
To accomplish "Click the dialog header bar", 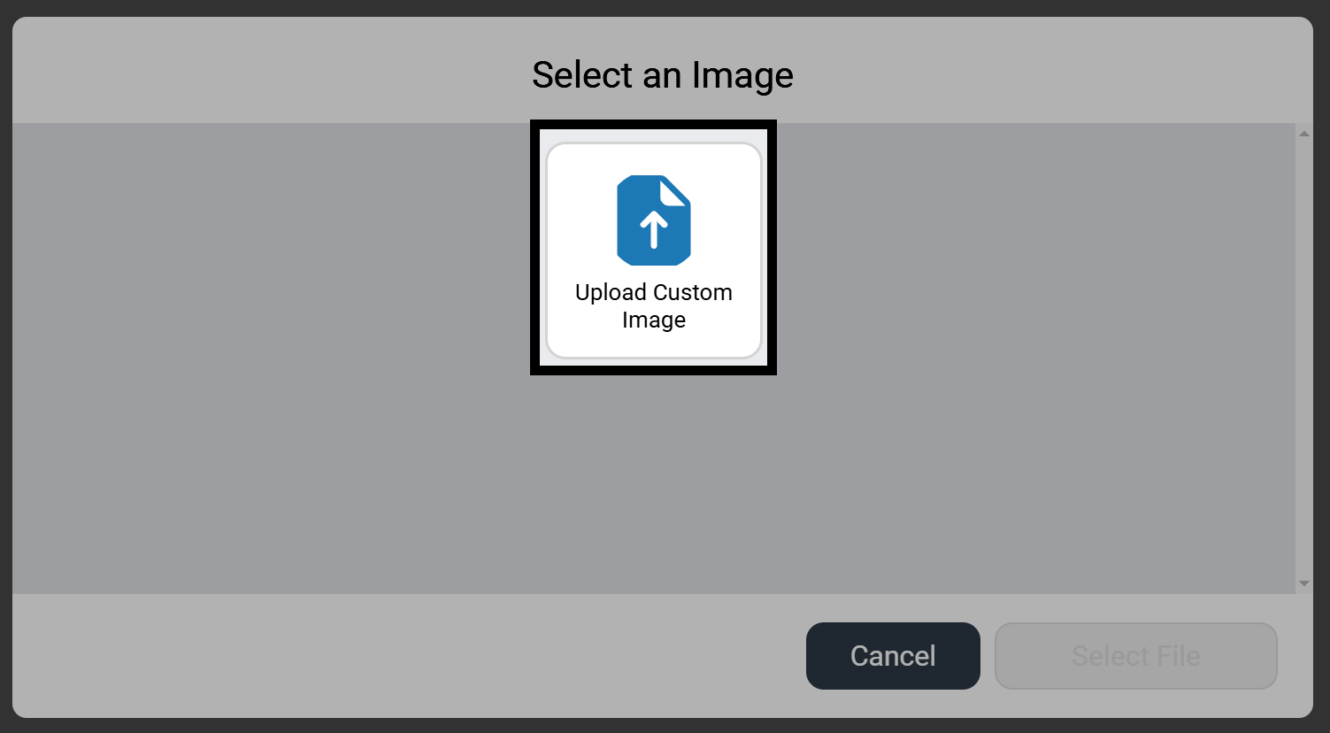I will tap(265, 75).
